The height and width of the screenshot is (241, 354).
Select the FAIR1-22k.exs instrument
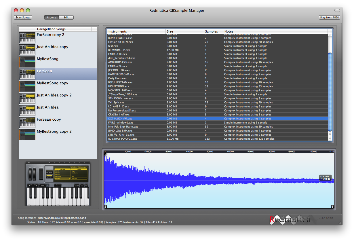pyautogui.click(x=218, y=66)
